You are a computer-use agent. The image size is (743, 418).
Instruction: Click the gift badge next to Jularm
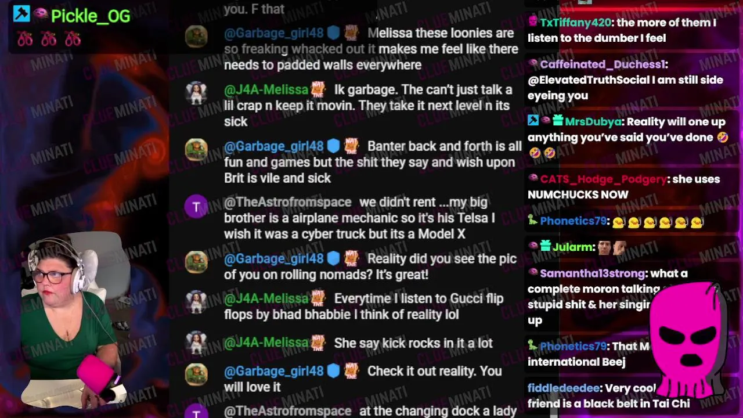coord(546,247)
